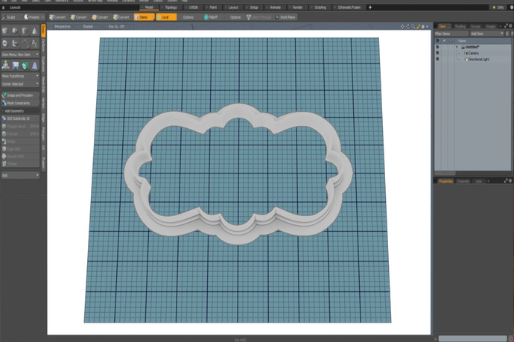Select the Camera item in the list

[473, 53]
